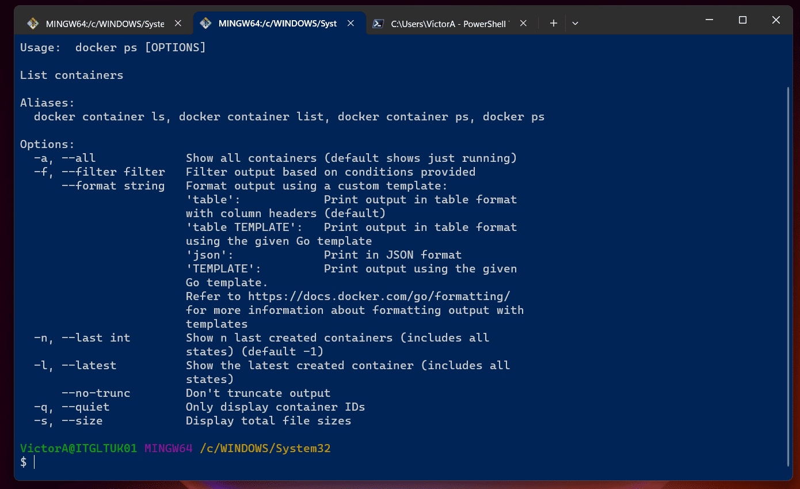This screenshot has width=800, height=489.
Task: Select the active second MINGW64 tab
Action: point(279,24)
